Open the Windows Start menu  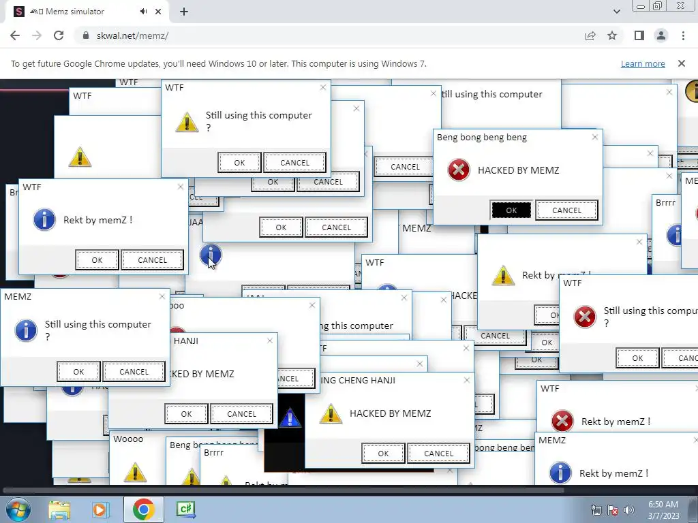[18, 509]
